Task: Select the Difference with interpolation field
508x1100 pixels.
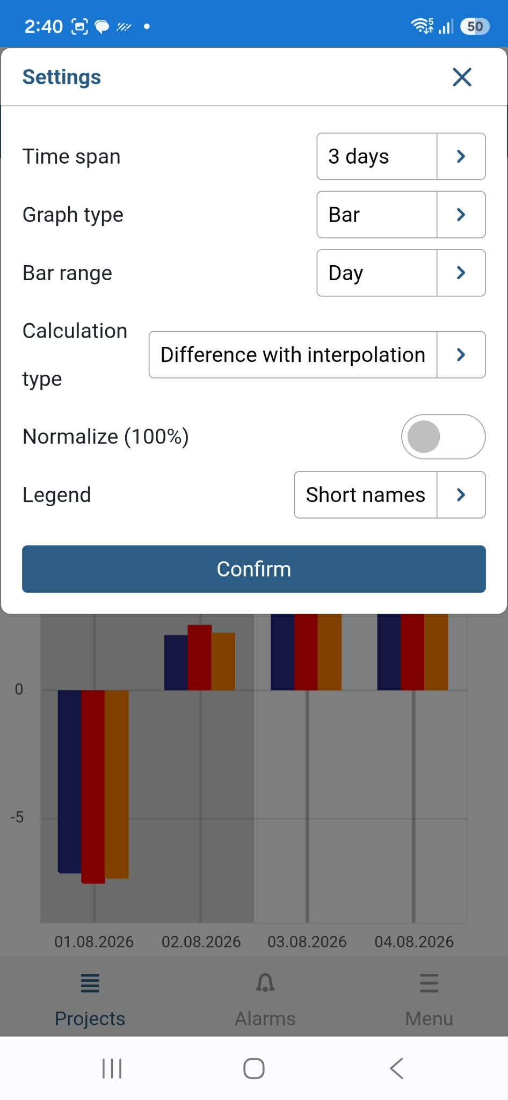Action: coord(293,355)
